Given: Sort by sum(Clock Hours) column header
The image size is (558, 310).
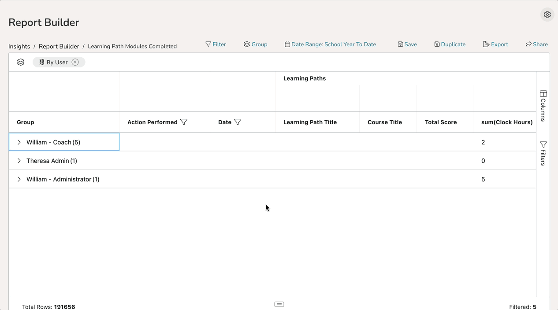Looking at the screenshot, I should pos(506,122).
